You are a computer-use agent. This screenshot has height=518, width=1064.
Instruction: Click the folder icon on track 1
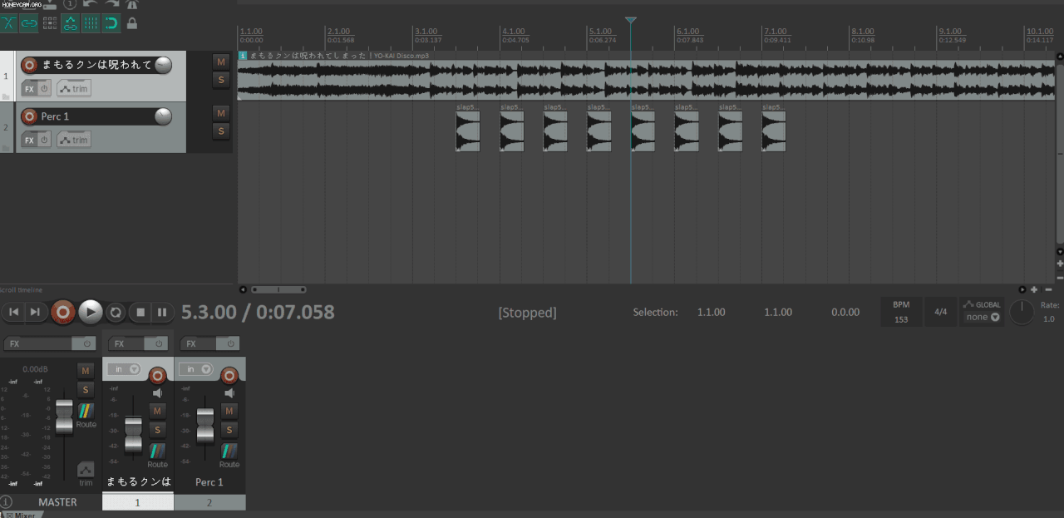coord(7,97)
